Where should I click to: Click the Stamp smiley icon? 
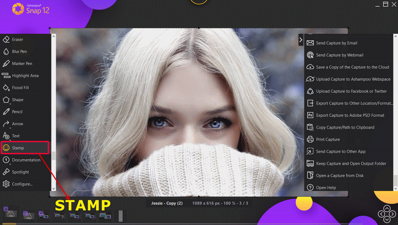(6, 148)
